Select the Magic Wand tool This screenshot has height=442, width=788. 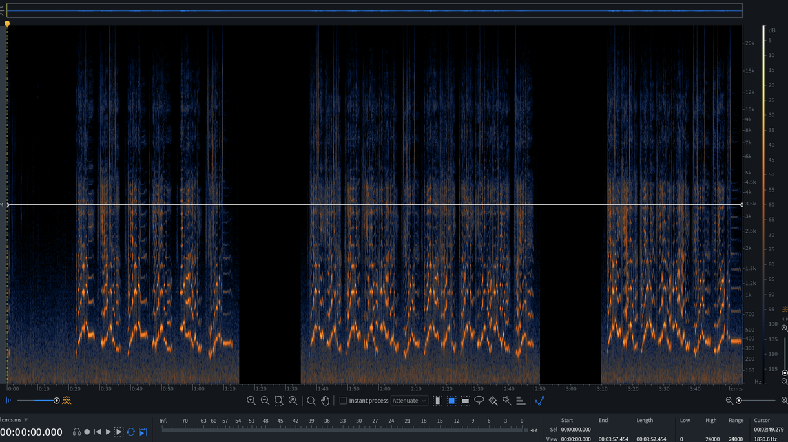(507, 401)
